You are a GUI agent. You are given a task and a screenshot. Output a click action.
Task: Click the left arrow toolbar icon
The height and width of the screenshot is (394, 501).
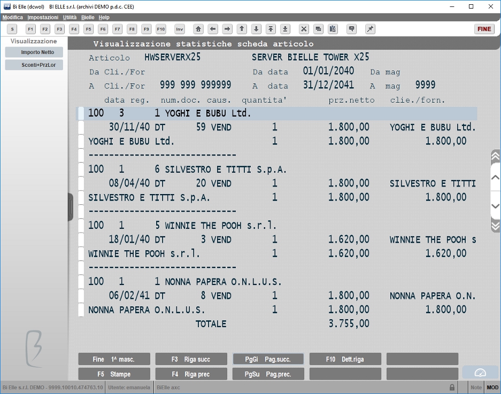[213, 29]
